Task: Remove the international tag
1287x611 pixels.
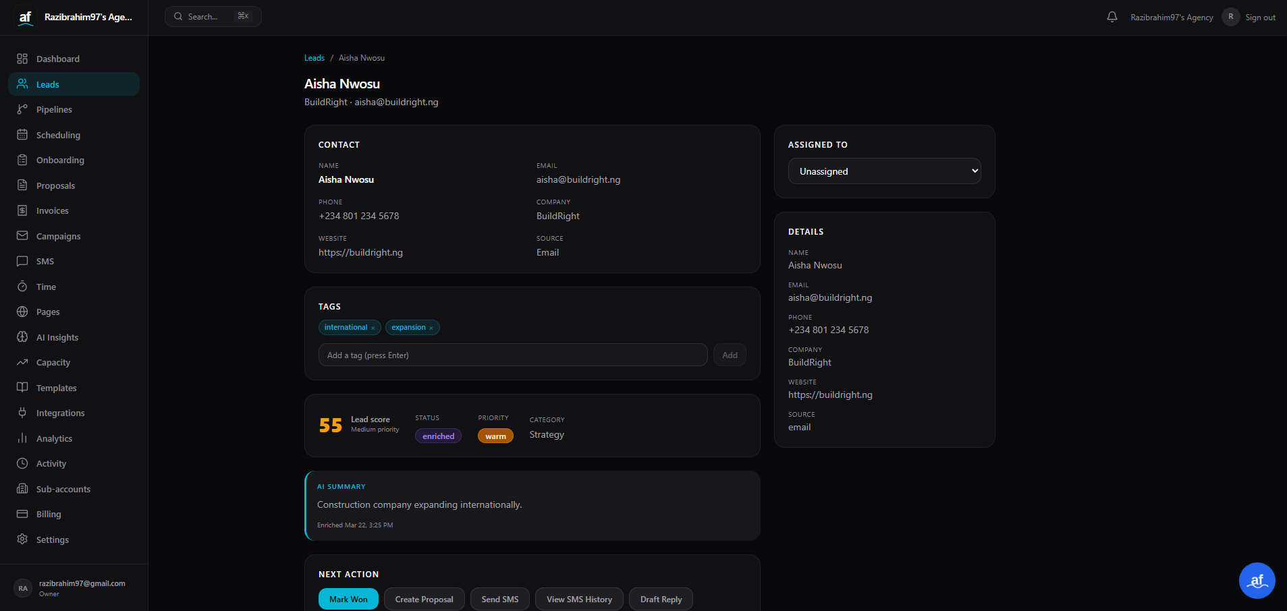Action: pyautogui.click(x=373, y=328)
